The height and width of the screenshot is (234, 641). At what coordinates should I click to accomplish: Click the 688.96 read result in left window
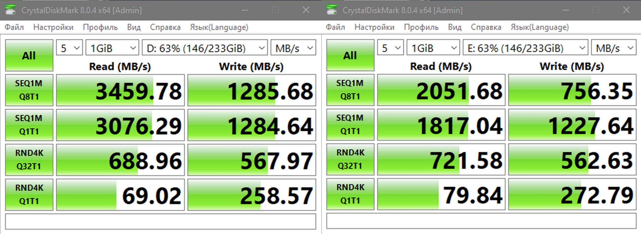pos(120,160)
